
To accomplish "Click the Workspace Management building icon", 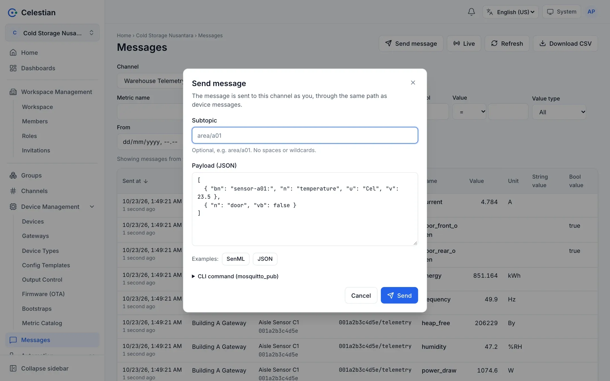I will tap(13, 92).
